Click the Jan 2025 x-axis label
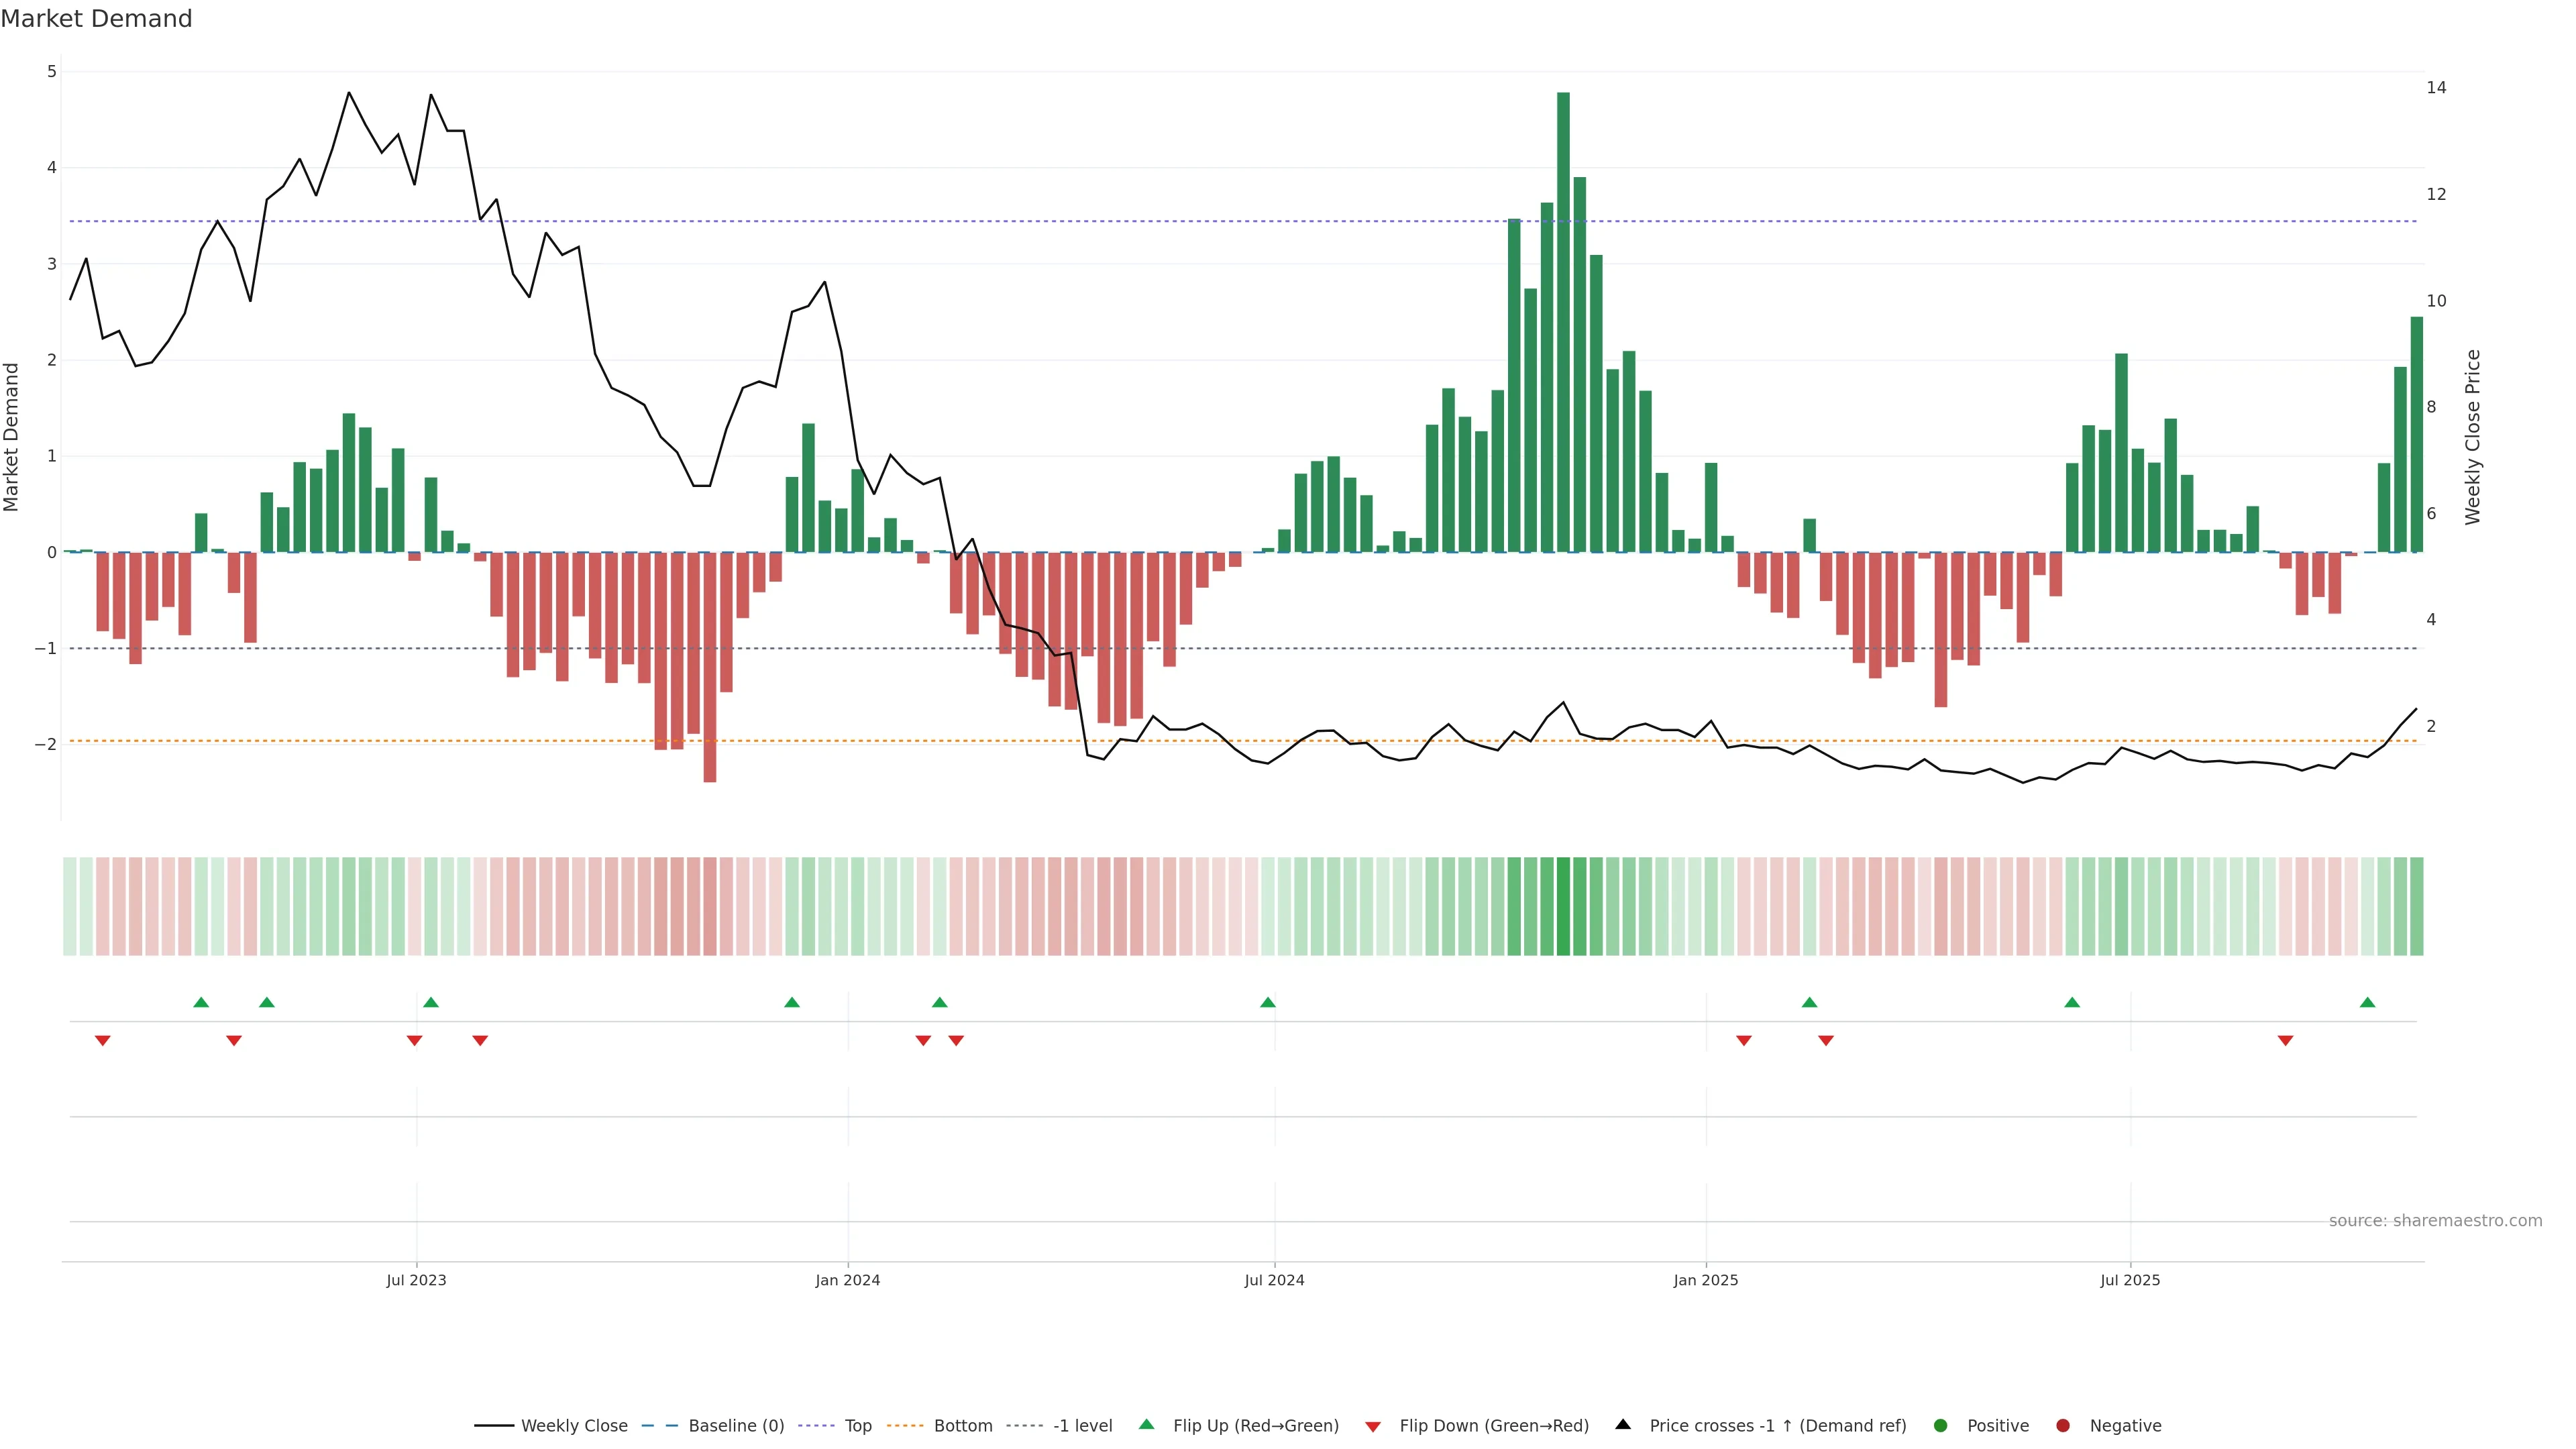 click(x=1706, y=1280)
